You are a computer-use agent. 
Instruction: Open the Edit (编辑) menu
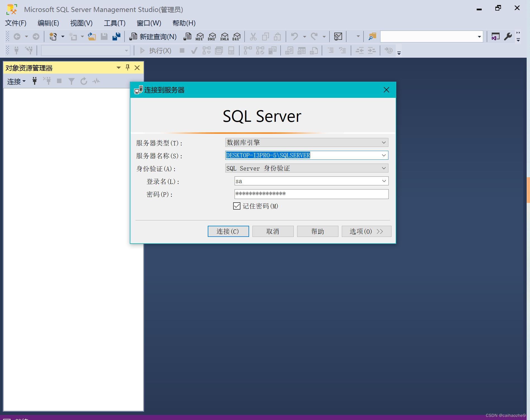point(48,23)
